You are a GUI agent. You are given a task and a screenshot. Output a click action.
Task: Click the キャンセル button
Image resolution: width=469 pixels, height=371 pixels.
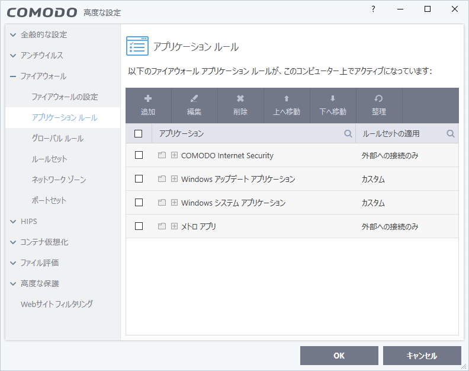pyautogui.click(x=422, y=356)
